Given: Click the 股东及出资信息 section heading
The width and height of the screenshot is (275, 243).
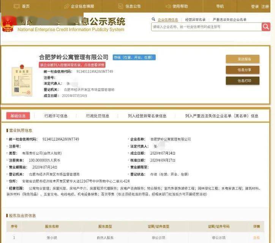Looking at the screenshot, I should pos(22,216).
